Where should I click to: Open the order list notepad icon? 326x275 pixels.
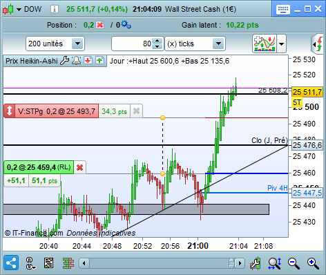click(x=48, y=263)
